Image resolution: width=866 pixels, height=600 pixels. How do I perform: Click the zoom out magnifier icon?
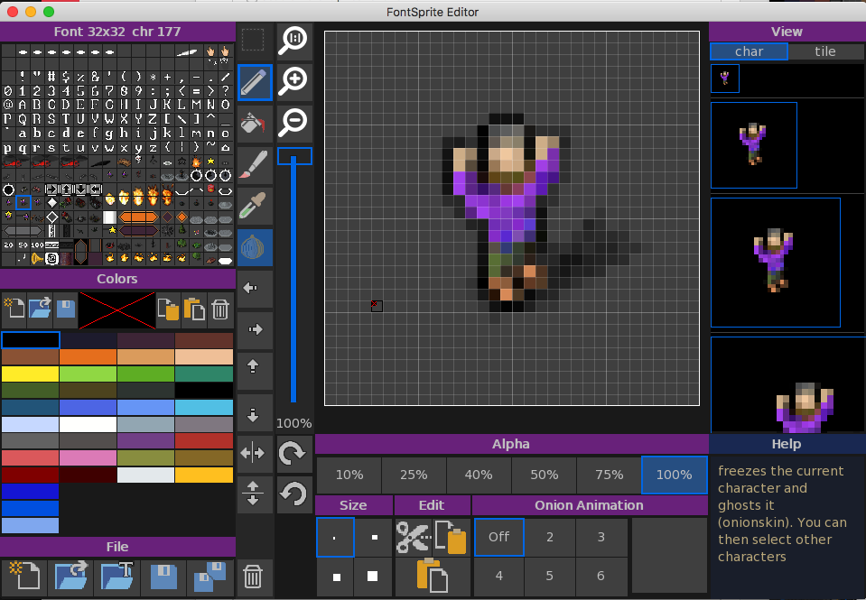[294, 122]
